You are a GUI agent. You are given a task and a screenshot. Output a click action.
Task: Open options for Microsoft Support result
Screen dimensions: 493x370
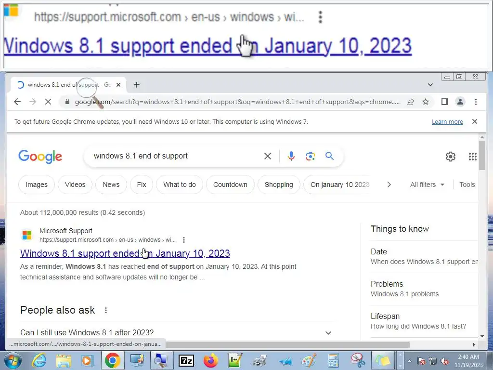(x=184, y=240)
